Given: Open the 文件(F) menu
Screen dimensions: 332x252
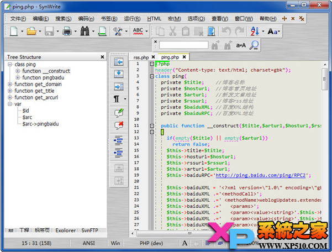Looking at the screenshot, I should coord(18,19).
